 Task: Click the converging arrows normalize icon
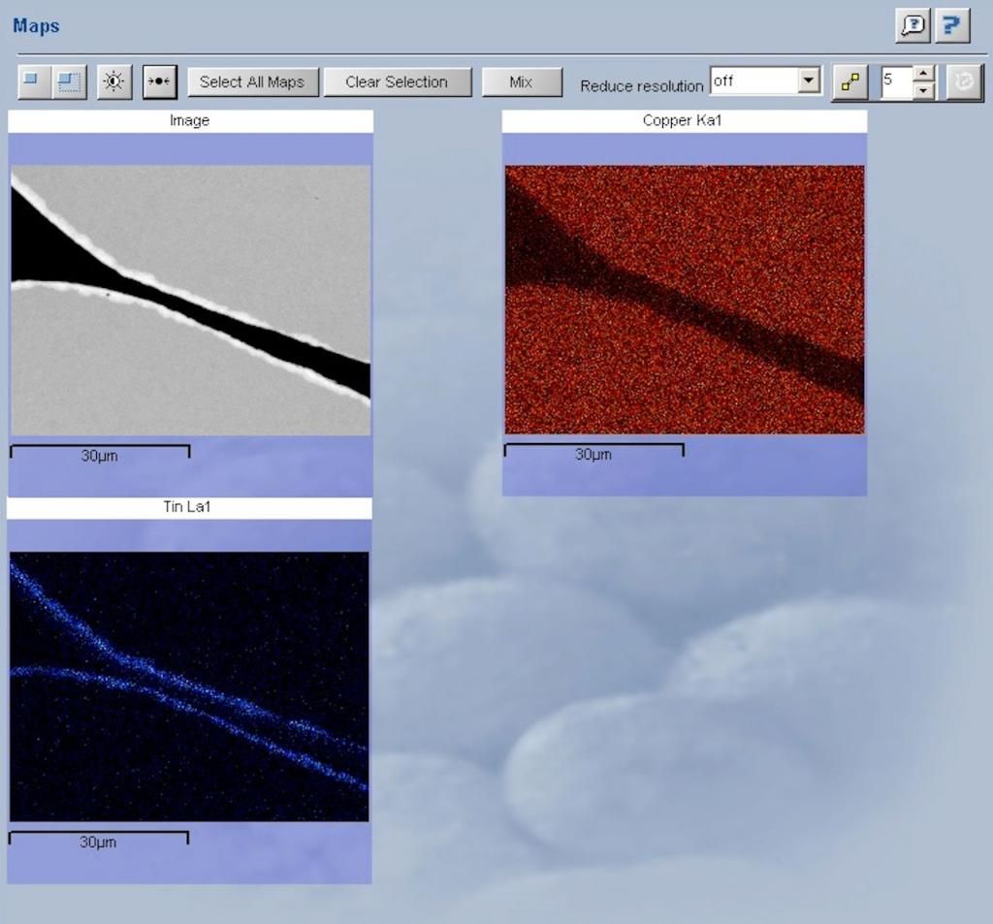pyautogui.click(x=158, y=81)
